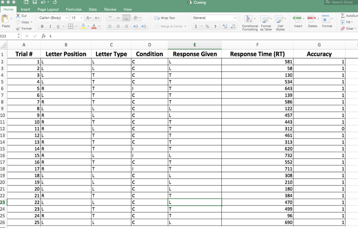Click the Format cells ribbon icon

coord(326,18)
